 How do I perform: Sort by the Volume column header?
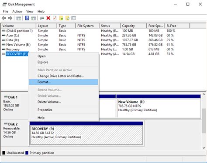pyautogui.click(x=18, y=26)
